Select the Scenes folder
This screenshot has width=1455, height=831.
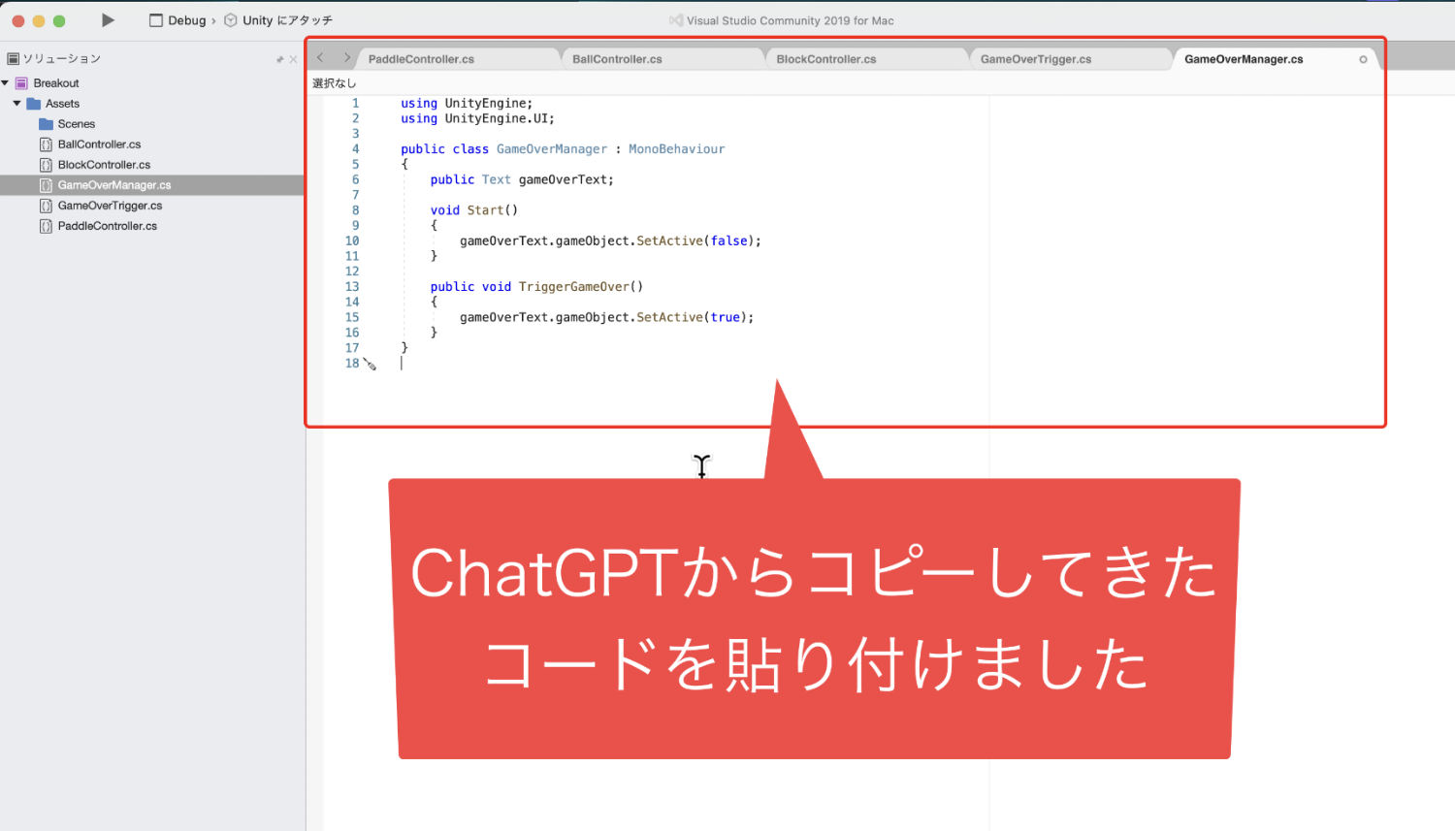(76, 124)
